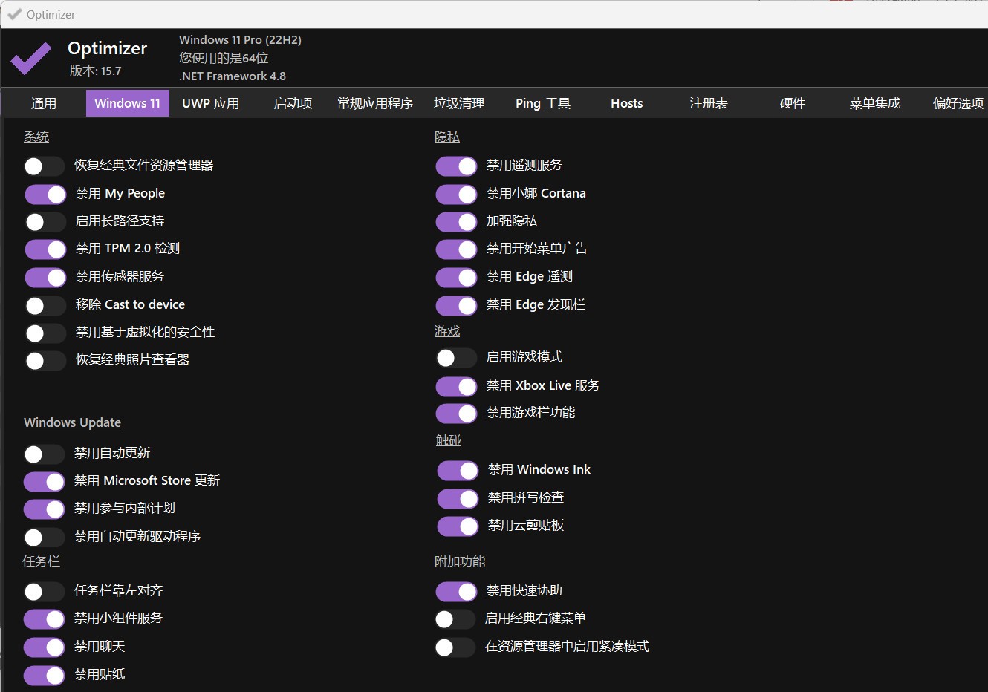Turn on 移除 Cast to device
Image resolution: width=988 pixels, height=692 pixels.
[45, 306]
